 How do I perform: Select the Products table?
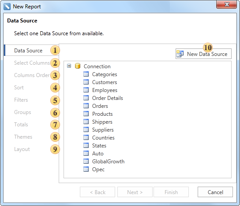tap(102, 114)
